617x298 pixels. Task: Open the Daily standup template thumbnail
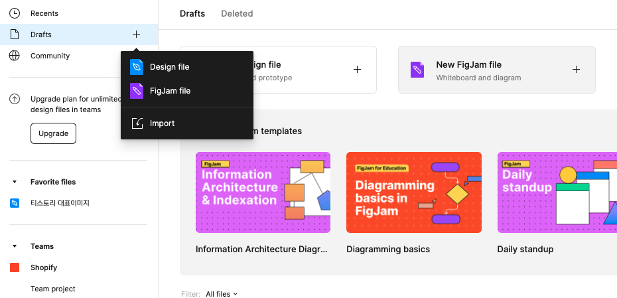(x=557, y=192)
